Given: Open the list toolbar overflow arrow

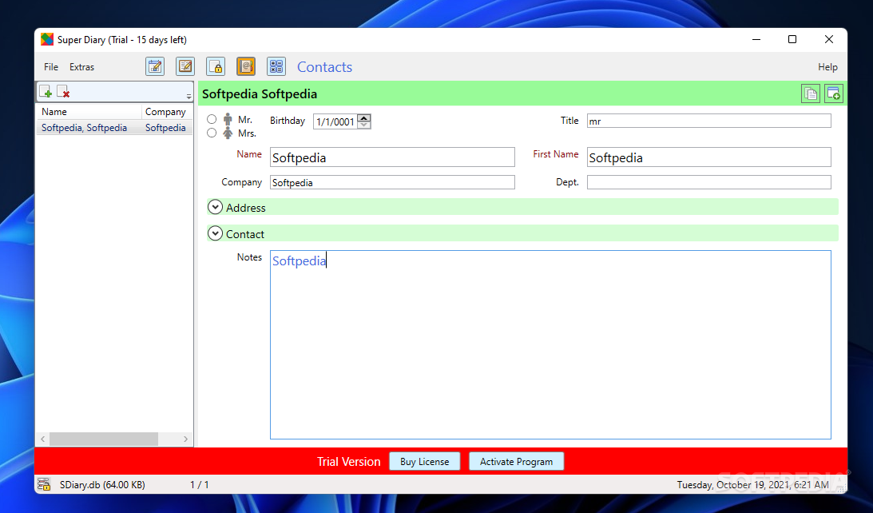Looking at the screenshot, I should tap(188, 97).
